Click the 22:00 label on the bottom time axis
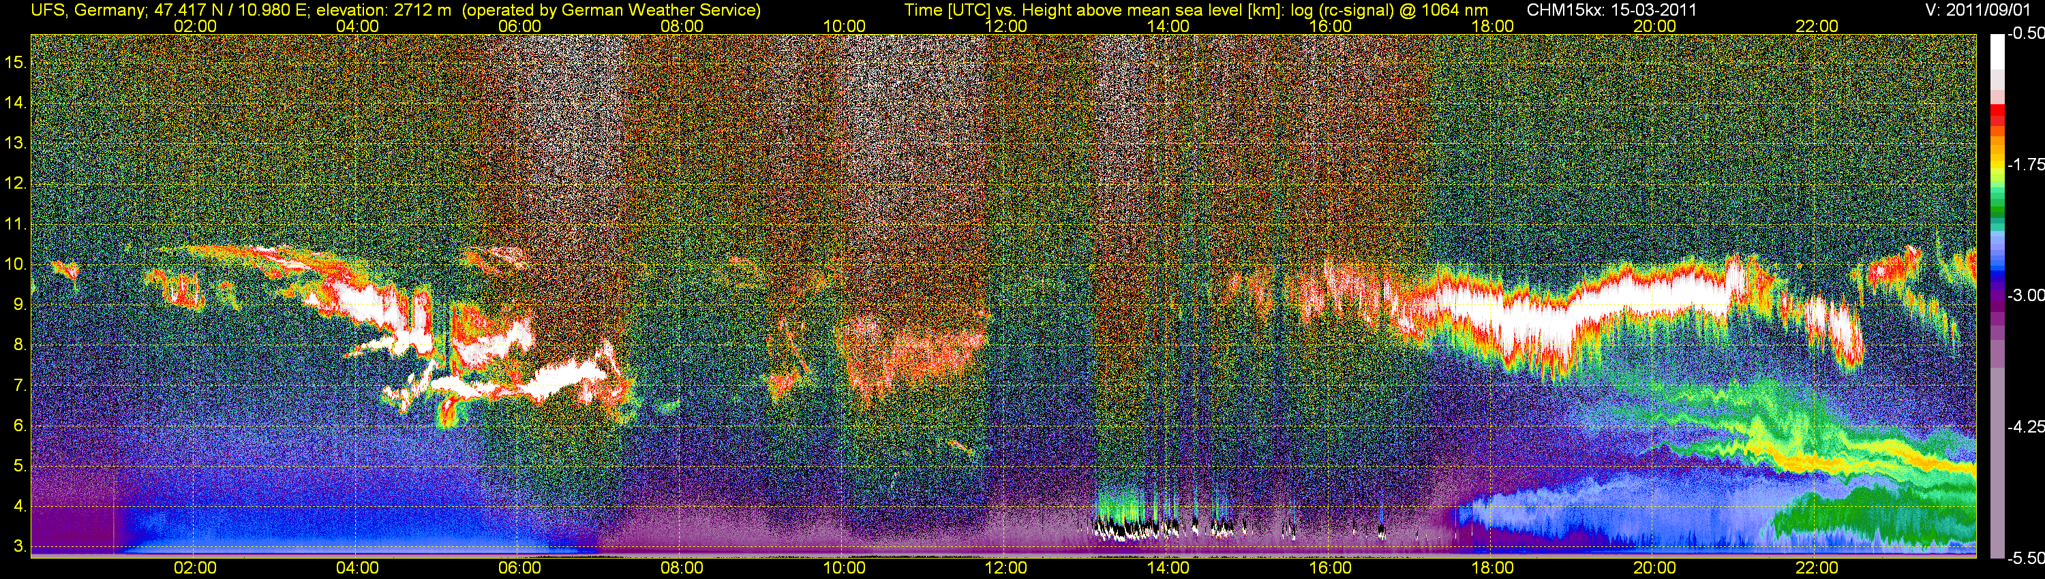The height and width of the screenshot is (579, 2045). [1817, 568]
